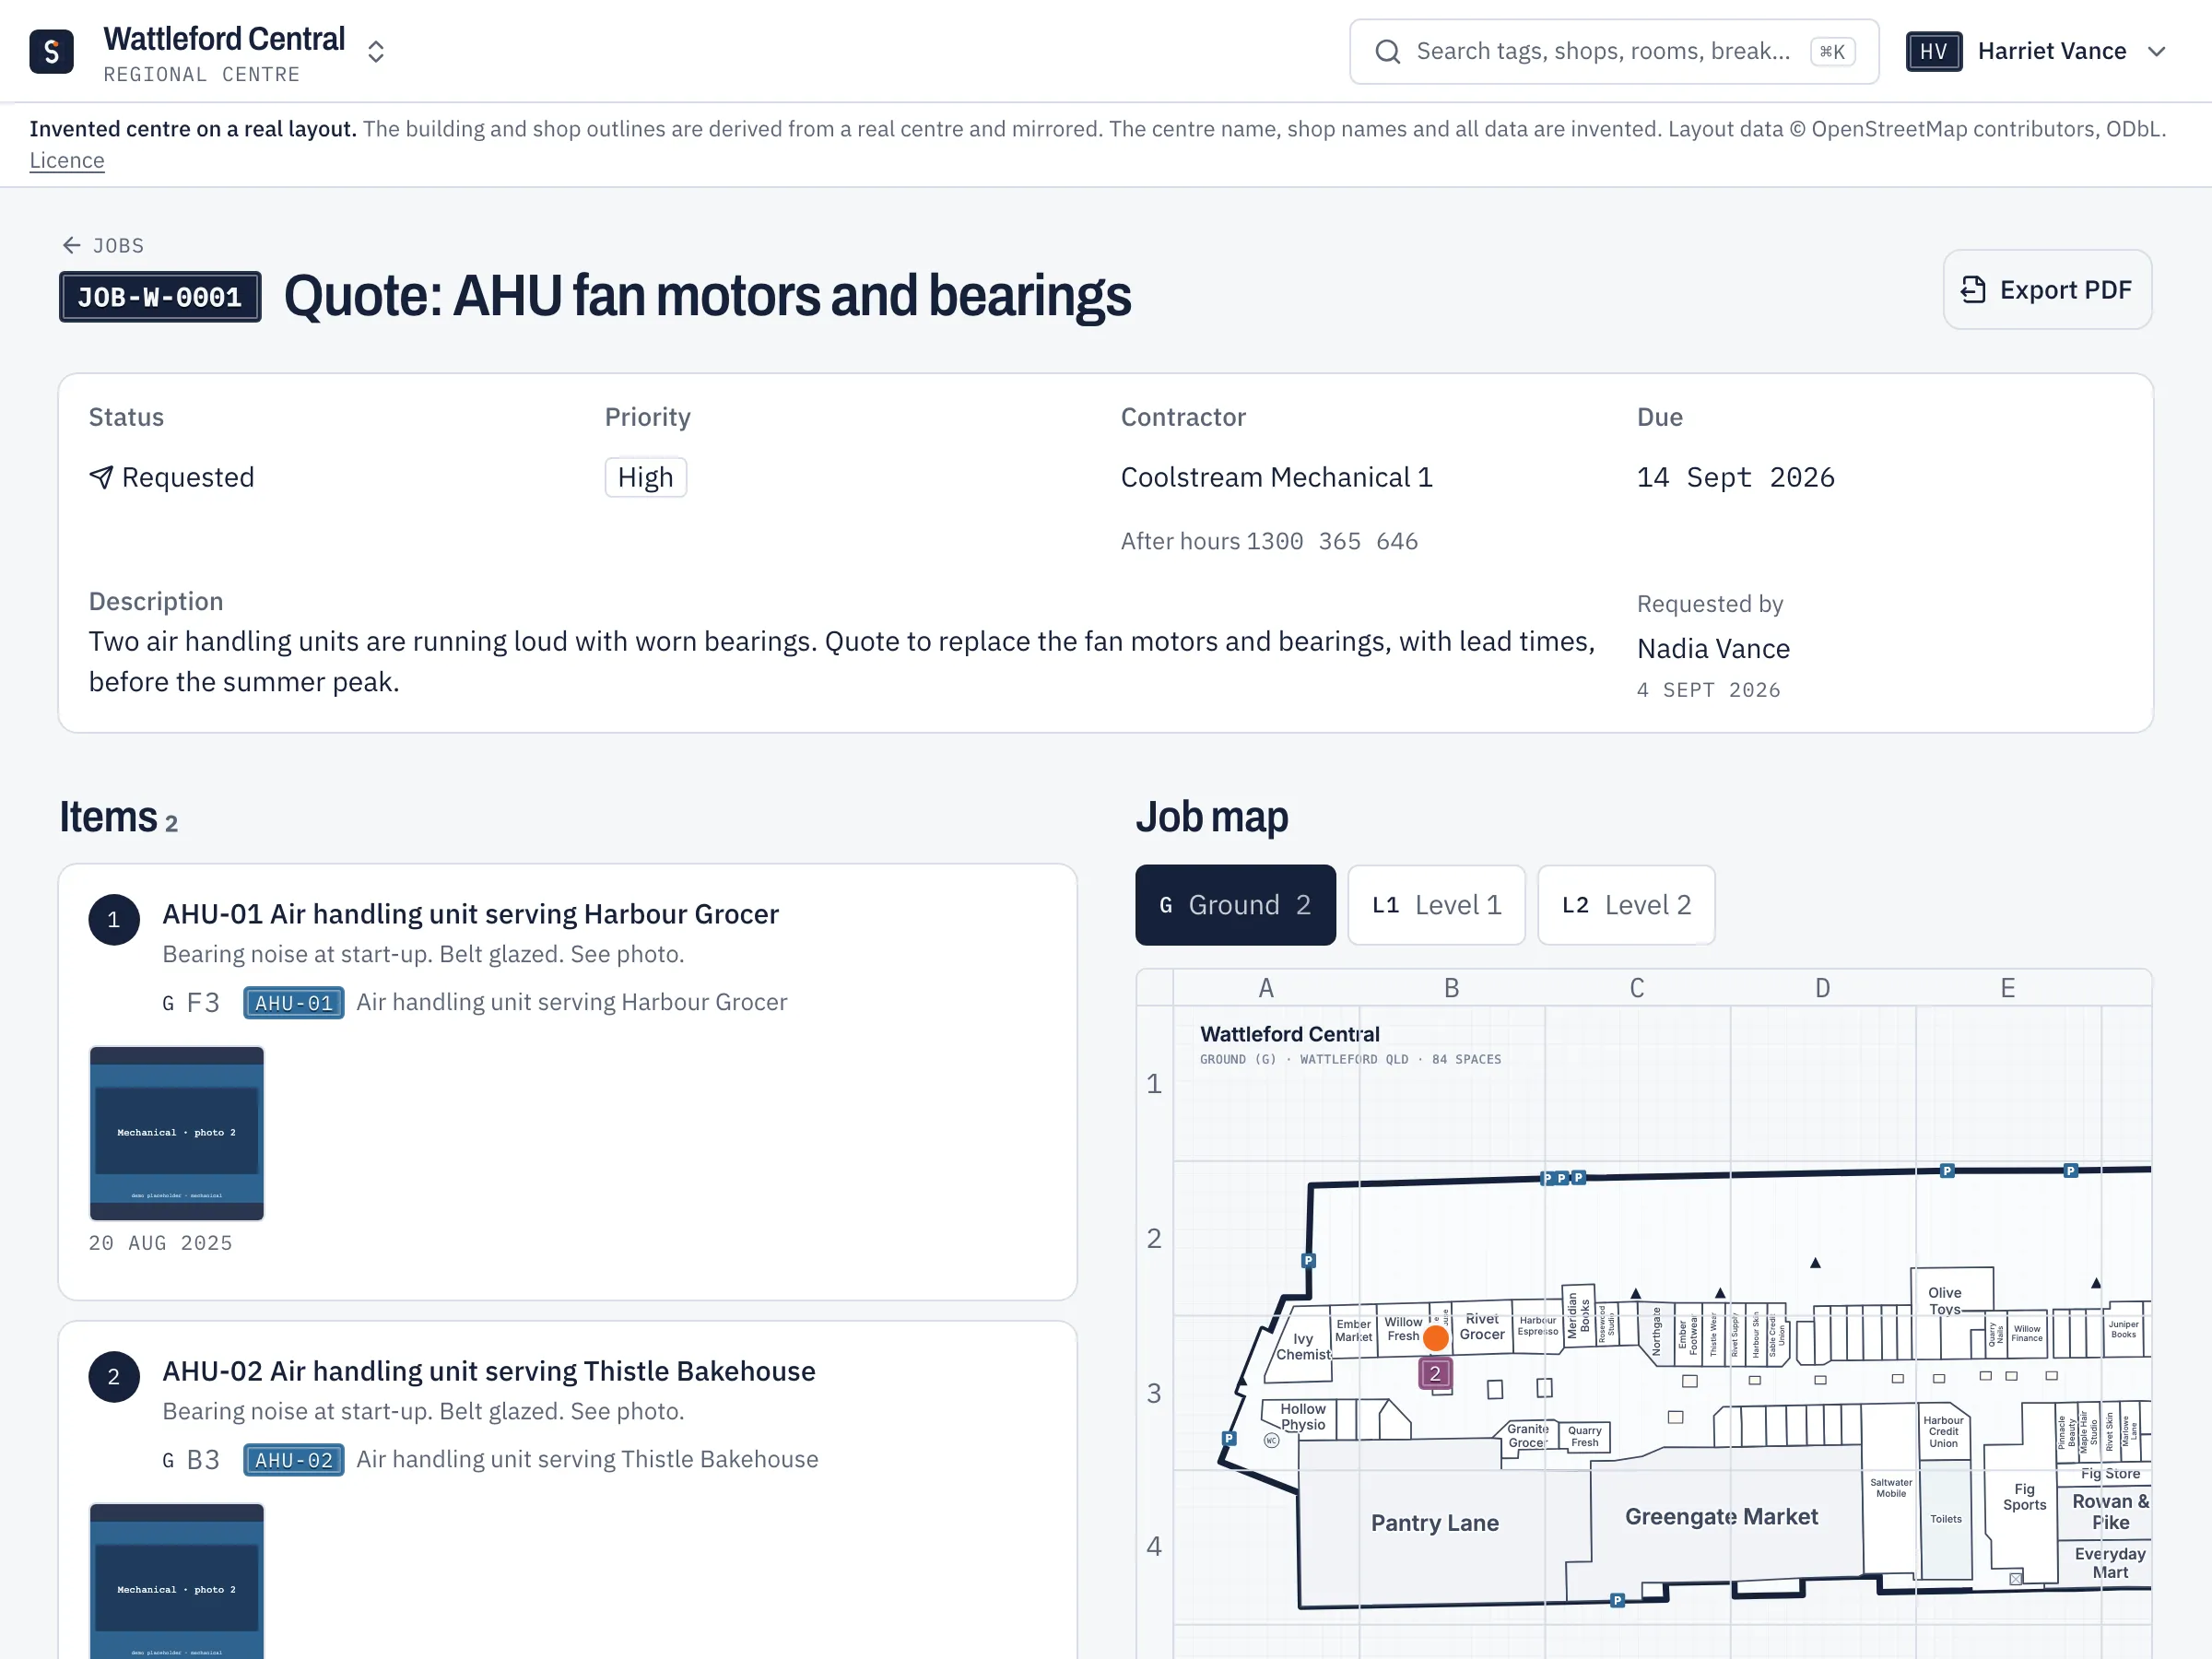The width and height of the screenshot is (2212, 1659).
Task: Click the High priority badge
Action: (645, 478)
